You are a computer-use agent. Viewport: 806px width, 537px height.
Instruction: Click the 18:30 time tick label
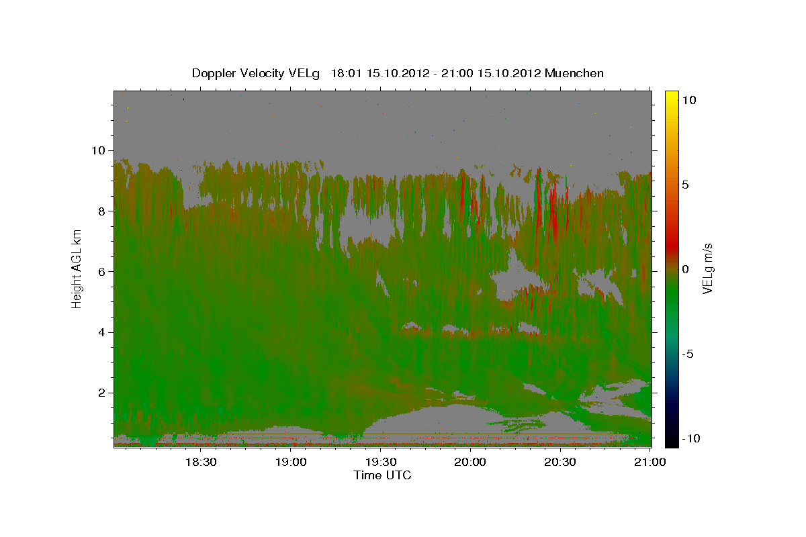201,462
